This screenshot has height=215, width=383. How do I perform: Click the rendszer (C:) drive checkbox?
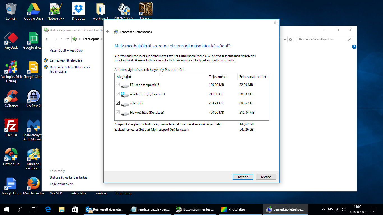point(118,94)
